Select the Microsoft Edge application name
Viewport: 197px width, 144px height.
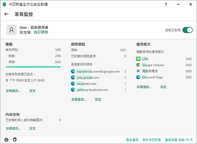tap(153, 77)
